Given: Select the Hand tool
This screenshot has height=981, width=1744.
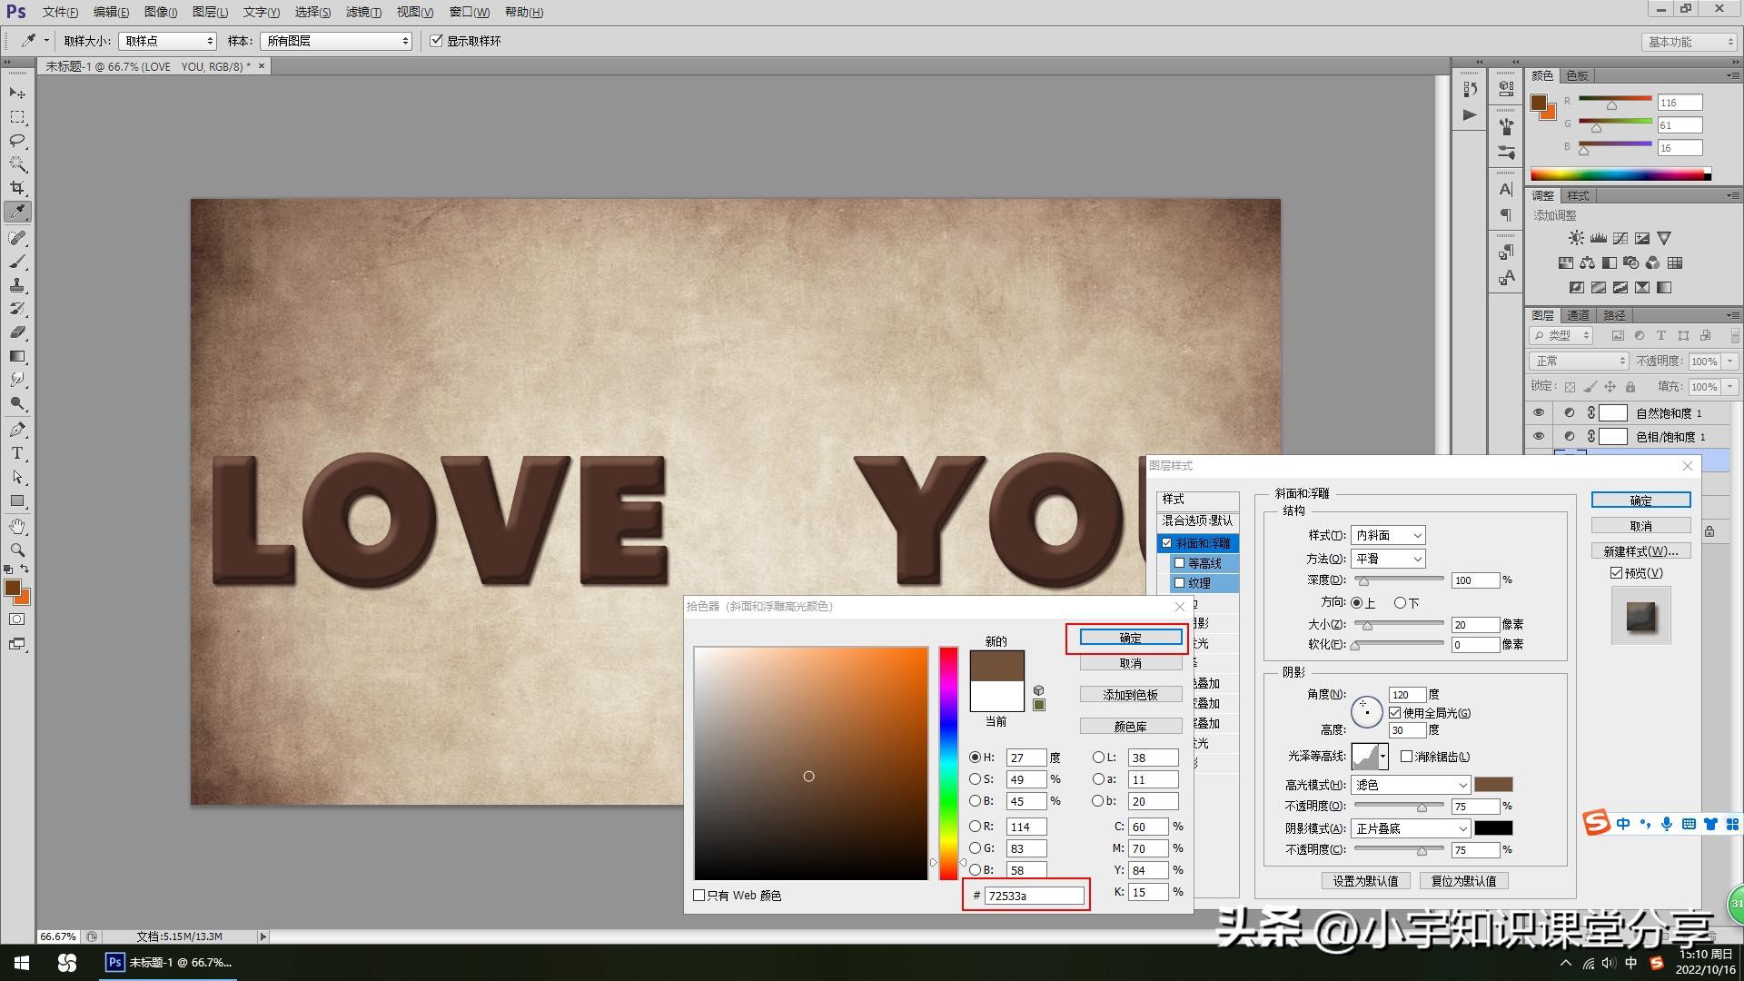Looking at the screenshot, I should tap(17, 526).
